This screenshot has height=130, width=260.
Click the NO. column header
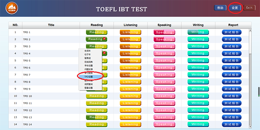tap(15, 25)
